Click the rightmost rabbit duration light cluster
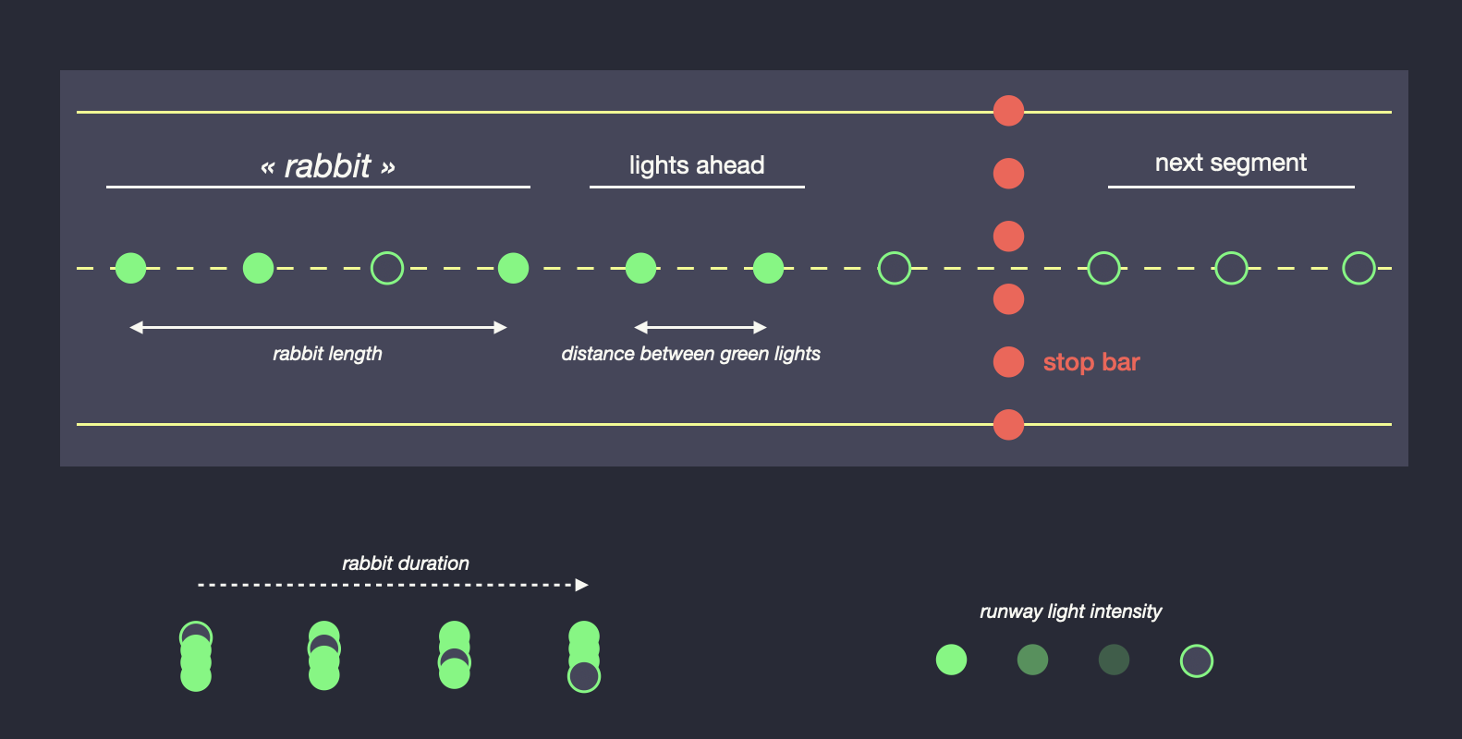The image size is (1462, 739). click(x=584, y=657)
